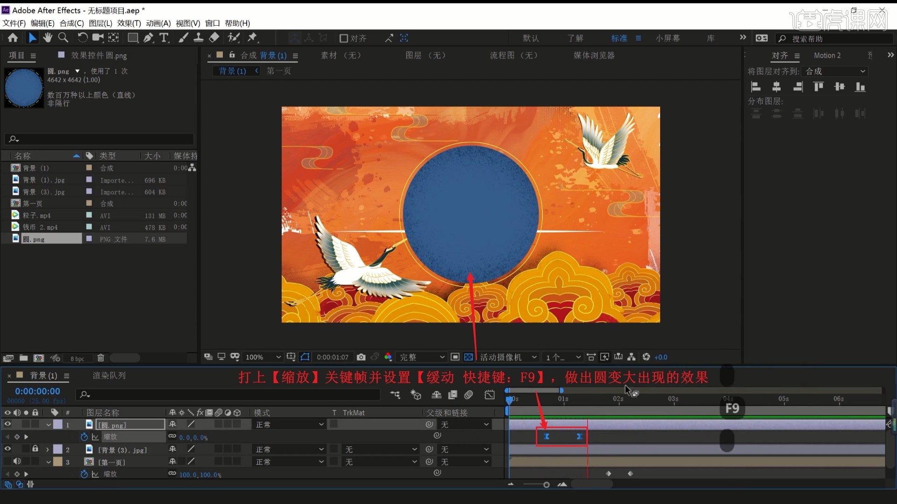Click the transparency grid toggle icon
This screenshot has height=504, width=897.
469,357
